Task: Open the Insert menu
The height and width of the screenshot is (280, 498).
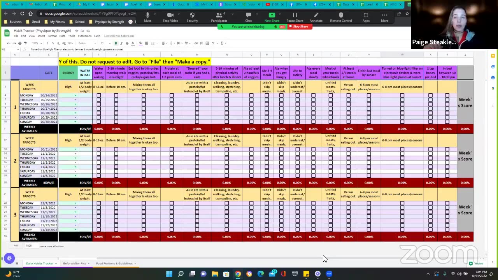Action: (x=41, y=36)
